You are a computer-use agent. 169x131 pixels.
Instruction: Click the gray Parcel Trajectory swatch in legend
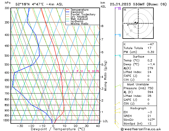[x=68, y=14]
